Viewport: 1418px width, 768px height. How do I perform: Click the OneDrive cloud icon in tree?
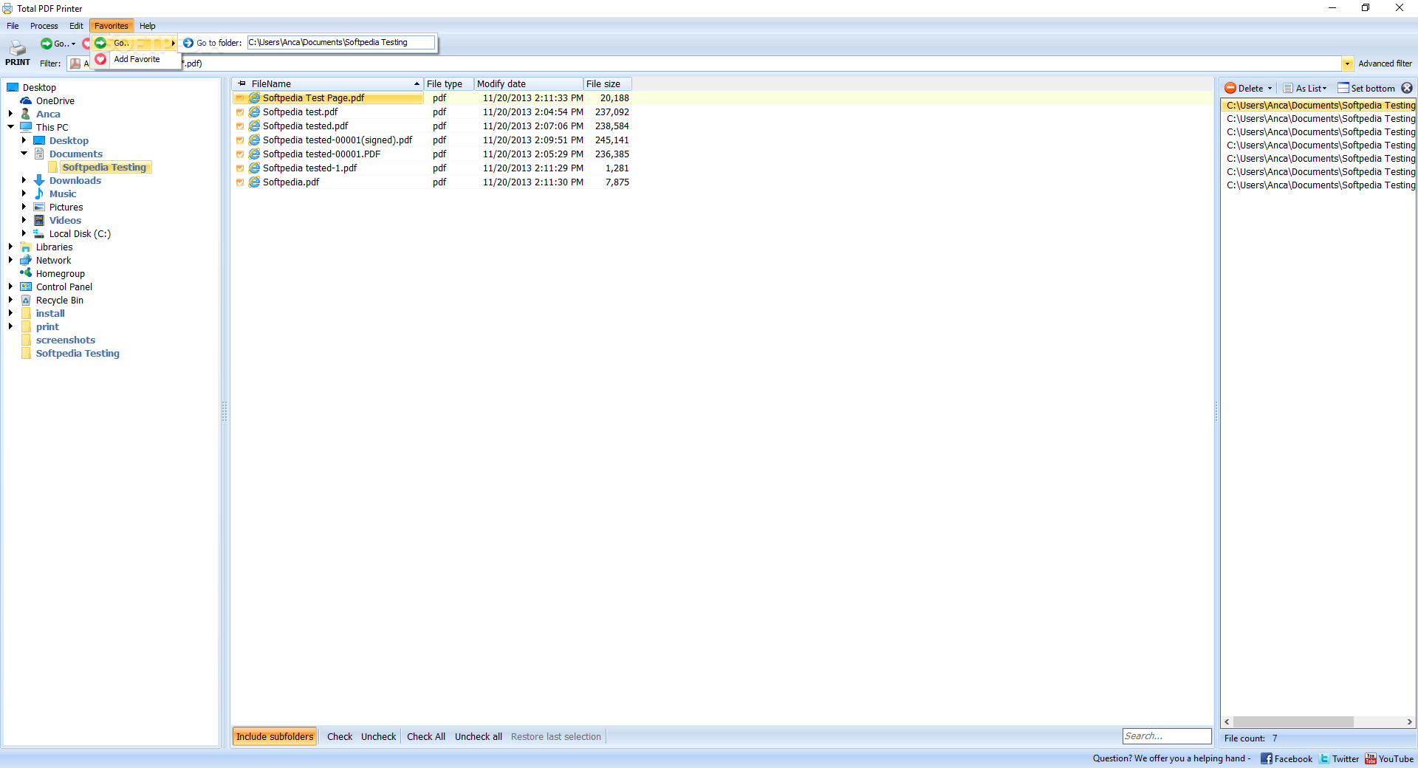[27, 101]
